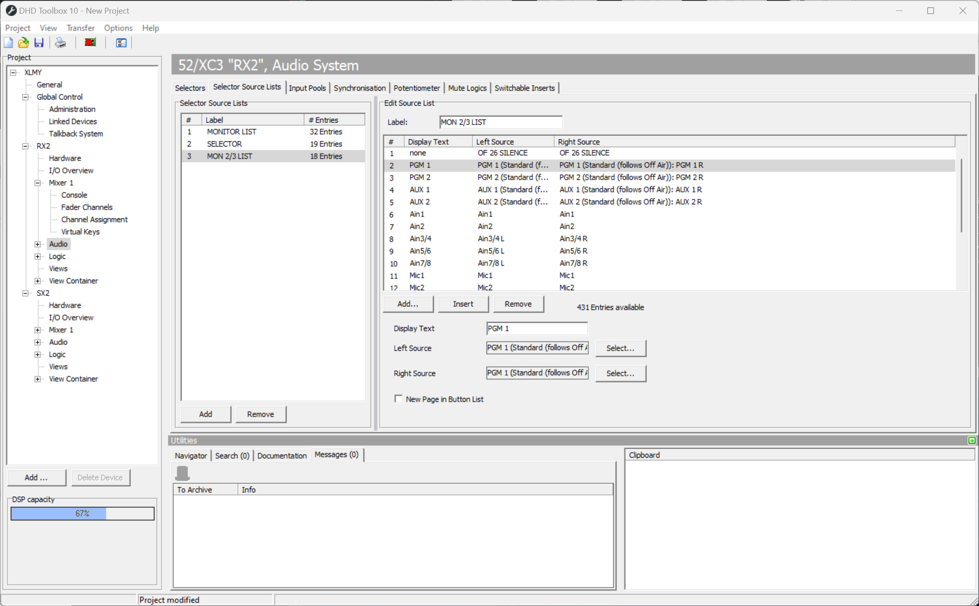Click the blue checklist options toolbar icon
The height and width of the screenshot is (606, 979).
(120, 42)
